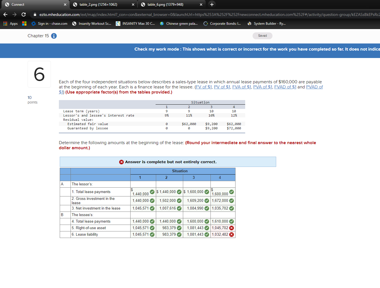Screen dimensions: 380x288
Task: Click the Check my work mode banner text
Action: pos(257,49)
